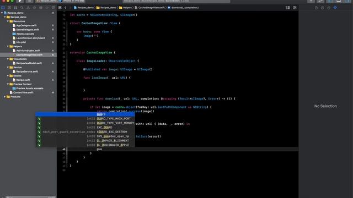353x198 pixels.
Task: Go back in editor history
Action: [x=66, y=8]
